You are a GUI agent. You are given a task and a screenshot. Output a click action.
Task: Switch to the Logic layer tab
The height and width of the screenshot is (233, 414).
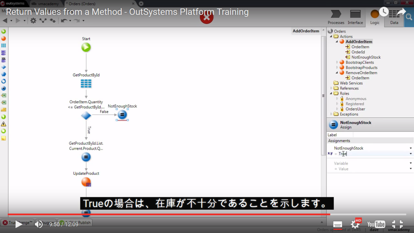click(375, 17)
